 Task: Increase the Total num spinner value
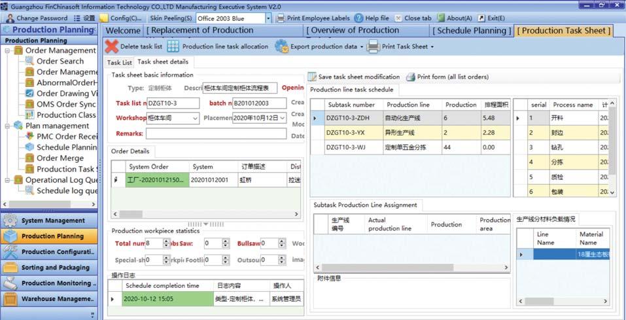tap(167, 241)
